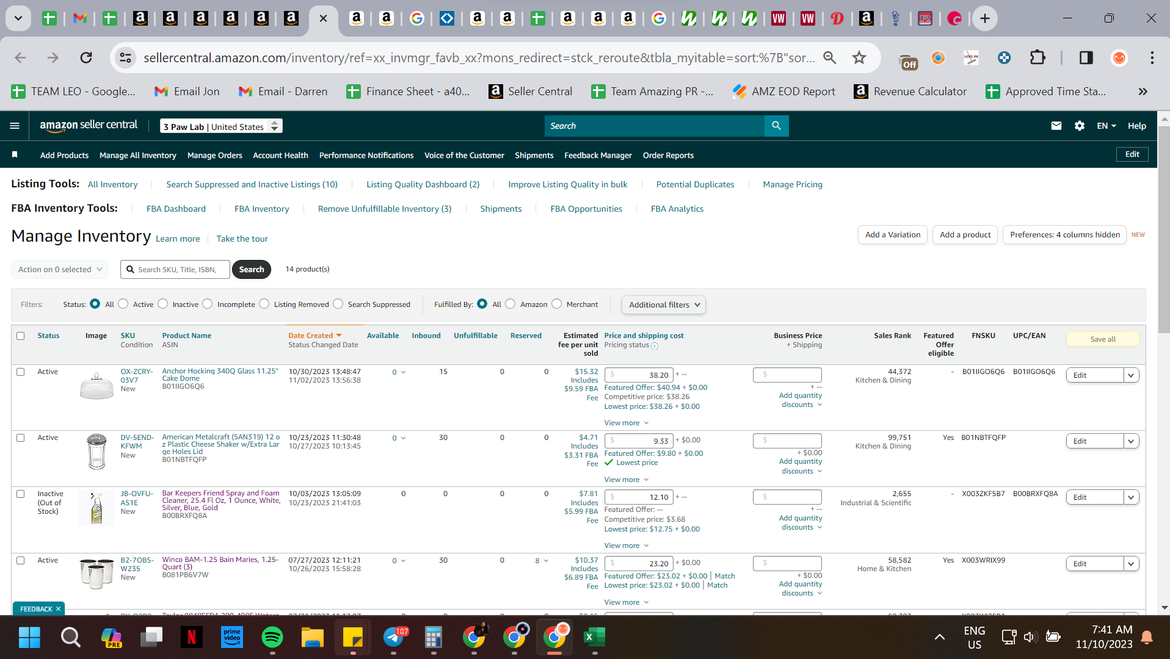1170x659 pixels.
Task: Select the Winco Bain Maries row checkbox
Action: click(x=21, y=560)
